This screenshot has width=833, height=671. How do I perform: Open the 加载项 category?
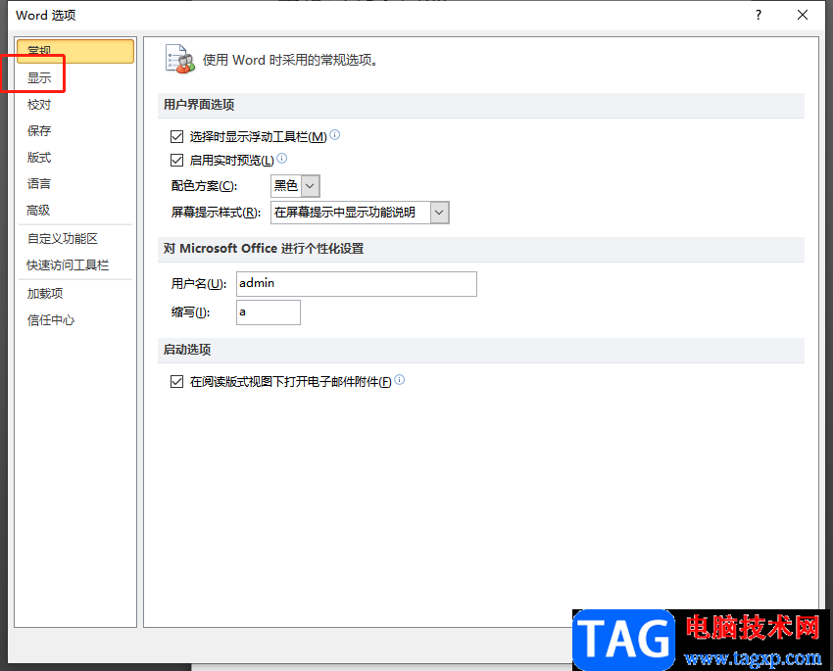[46, 294]
